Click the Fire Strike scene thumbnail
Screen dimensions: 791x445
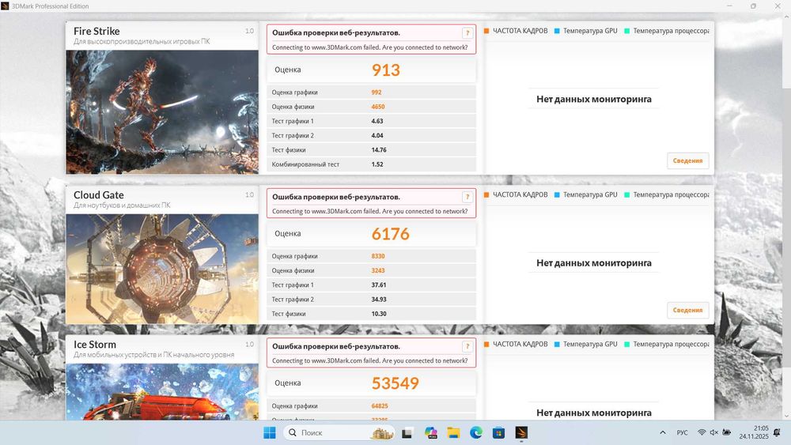(162, 112)
